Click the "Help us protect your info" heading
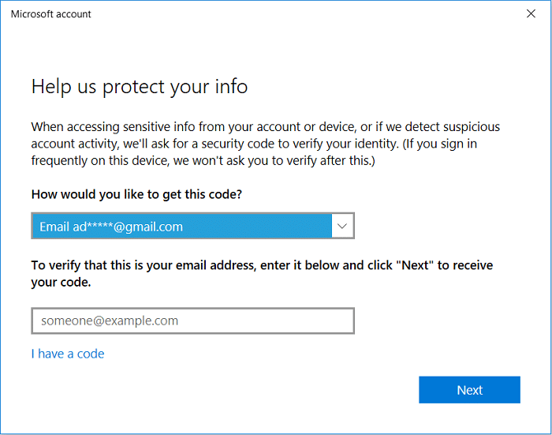Image resolution: width=552 pixels, height=435 pixels. [x=140, y=87]
